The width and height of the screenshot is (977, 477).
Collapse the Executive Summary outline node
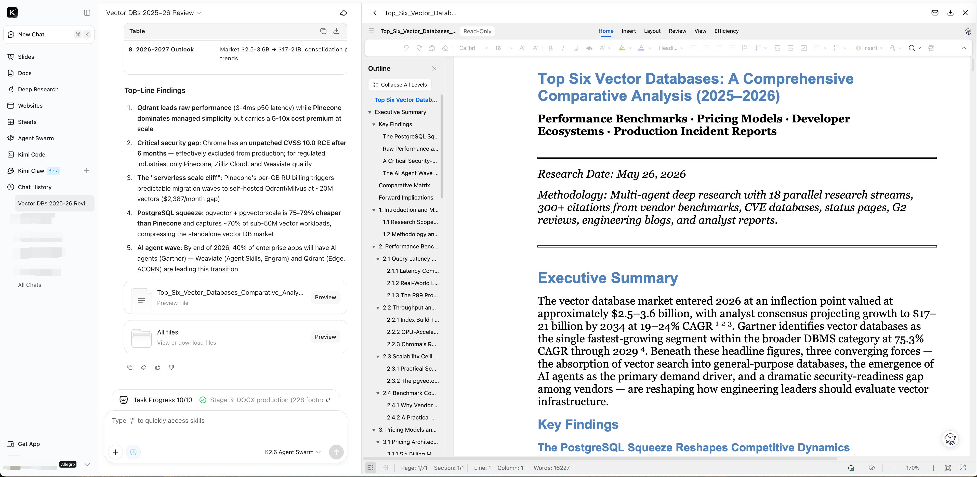[370, 112]
